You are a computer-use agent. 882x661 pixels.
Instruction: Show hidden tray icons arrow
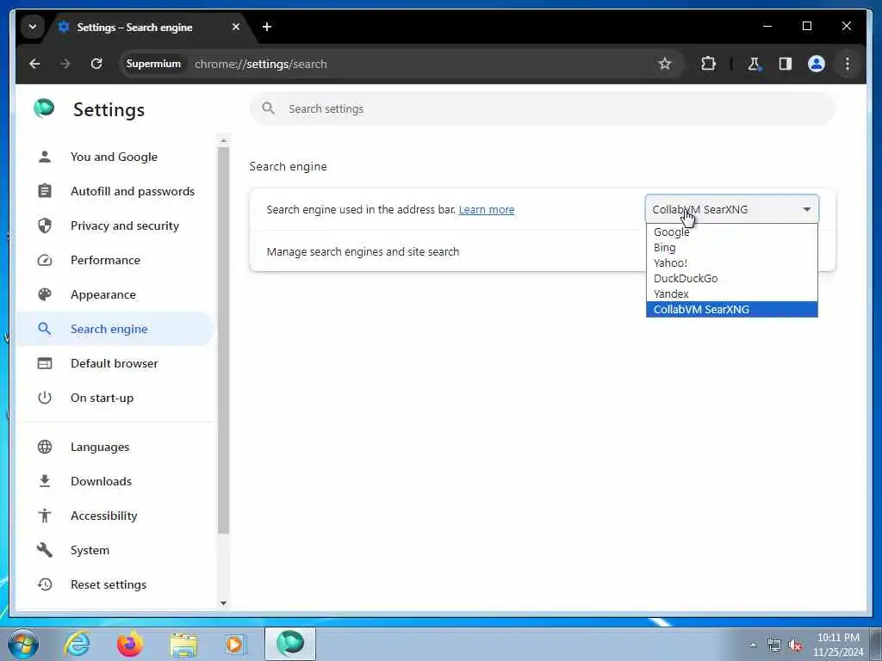753,646
